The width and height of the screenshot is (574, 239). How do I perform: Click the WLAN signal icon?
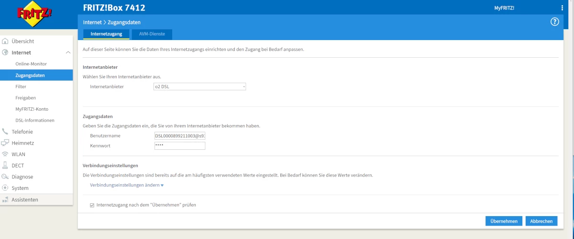tap(6, 154)
